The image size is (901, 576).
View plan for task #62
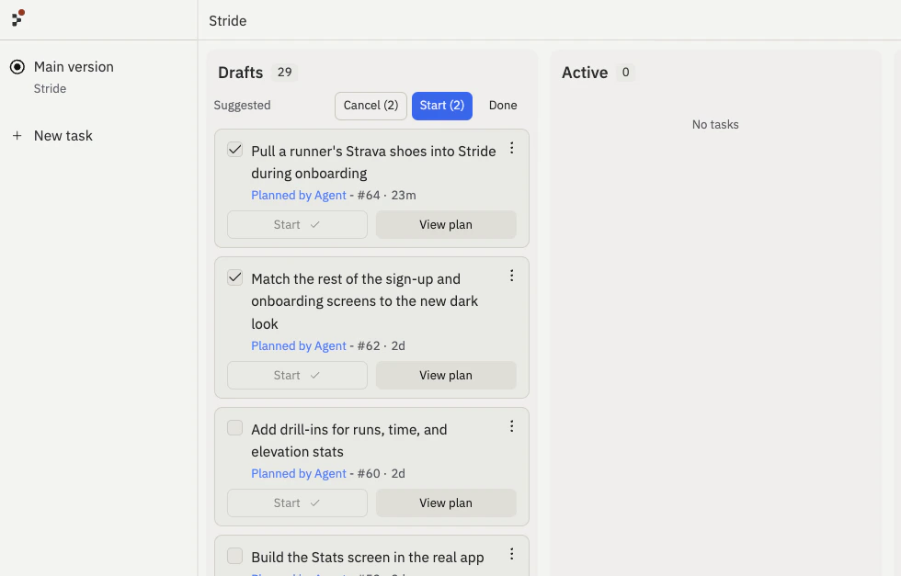click(446, 375)
